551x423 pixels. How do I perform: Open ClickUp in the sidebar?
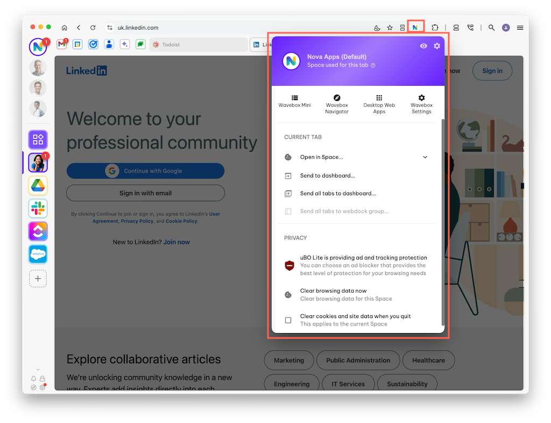(x=38, y=231)
